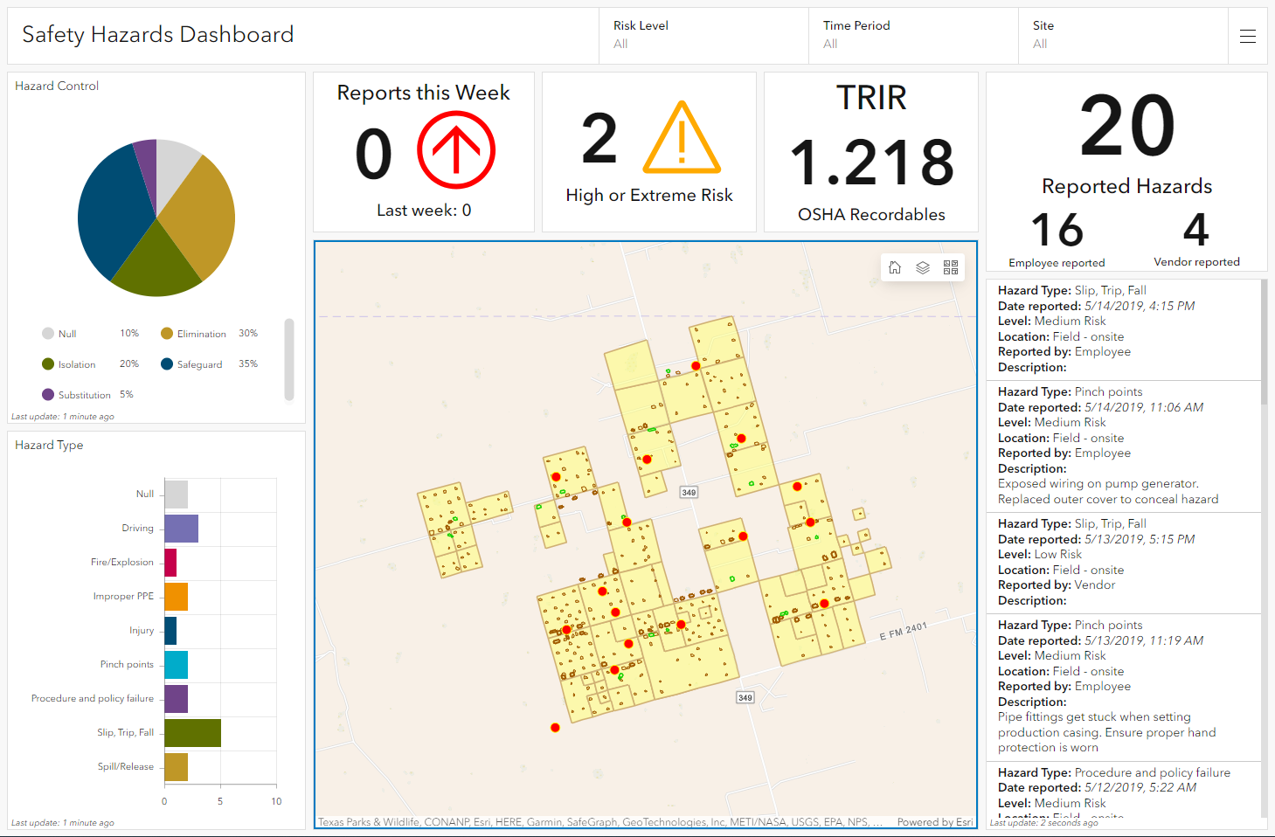Click the map Home default extent icon
Screen dimensions: 1275x837
[x=895, y=267]
